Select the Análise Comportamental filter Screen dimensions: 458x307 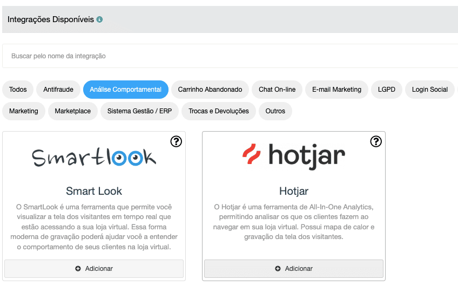tap(126, 90)
